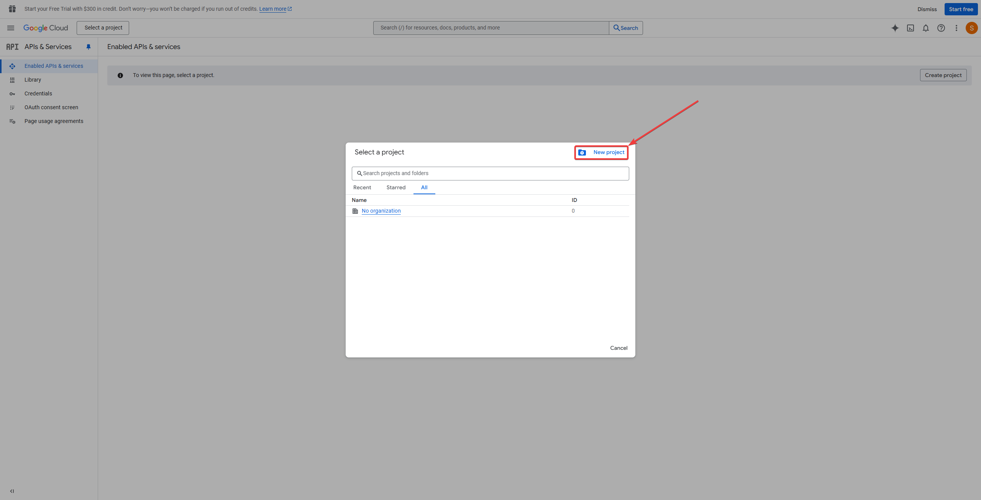Open the help question mark icon
Image resolution: width=981 pixels, height=500 pixels.
click(x=941, y=28)
